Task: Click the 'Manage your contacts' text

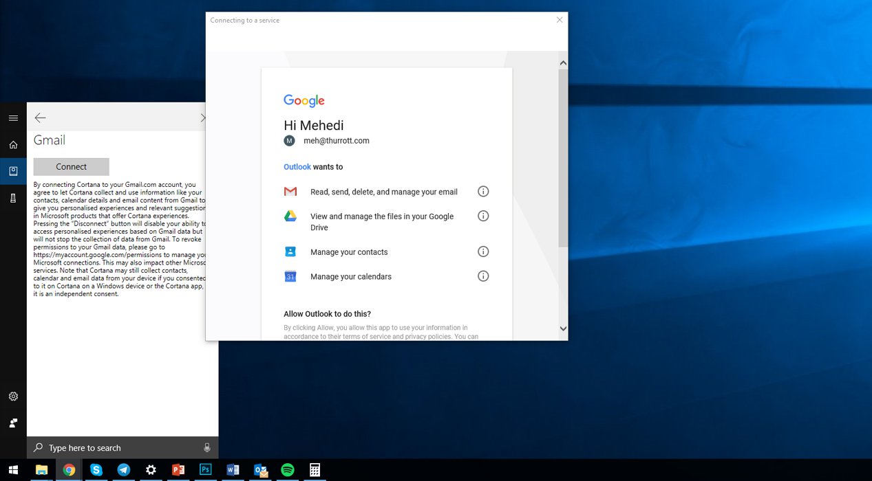Action: click(349, 252)
